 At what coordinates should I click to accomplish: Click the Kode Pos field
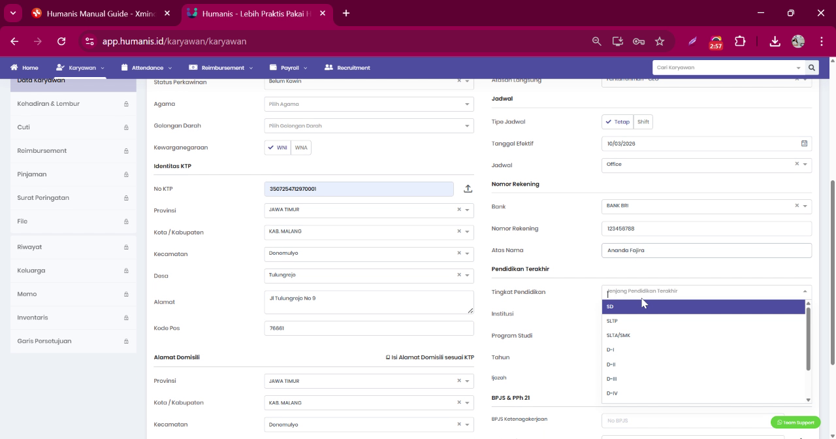(369, 329)
